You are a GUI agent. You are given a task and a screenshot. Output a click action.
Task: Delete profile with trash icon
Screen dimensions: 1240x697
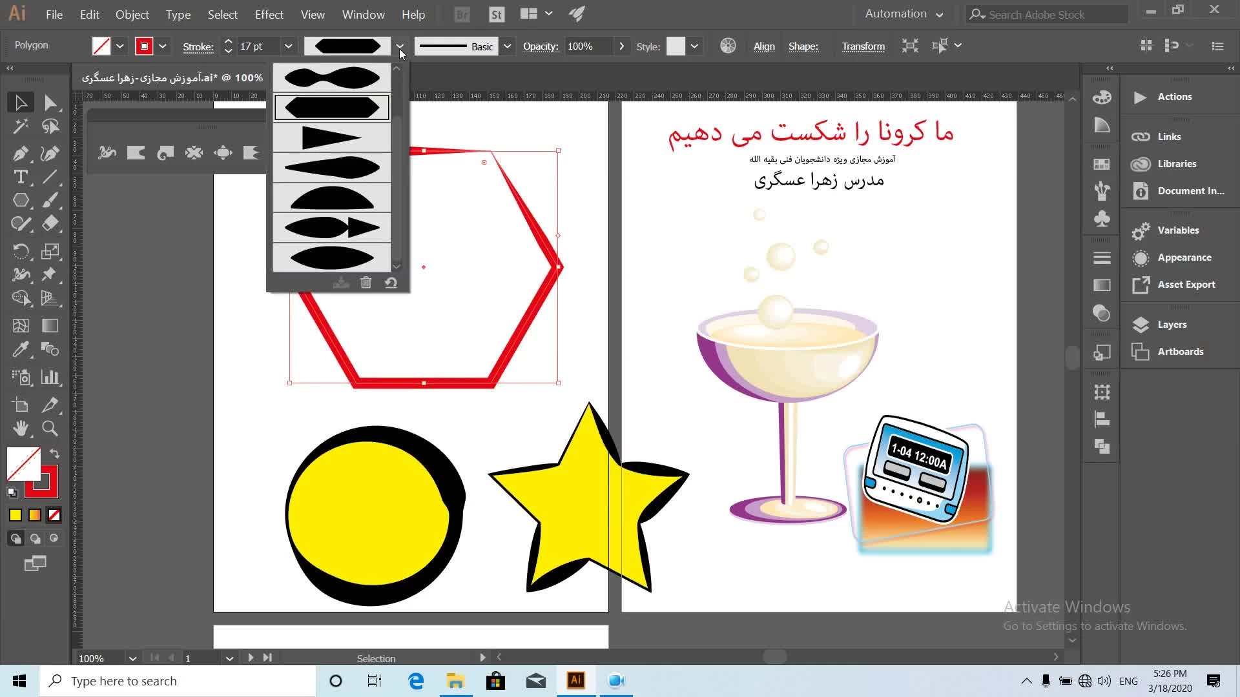coord(366,283)
